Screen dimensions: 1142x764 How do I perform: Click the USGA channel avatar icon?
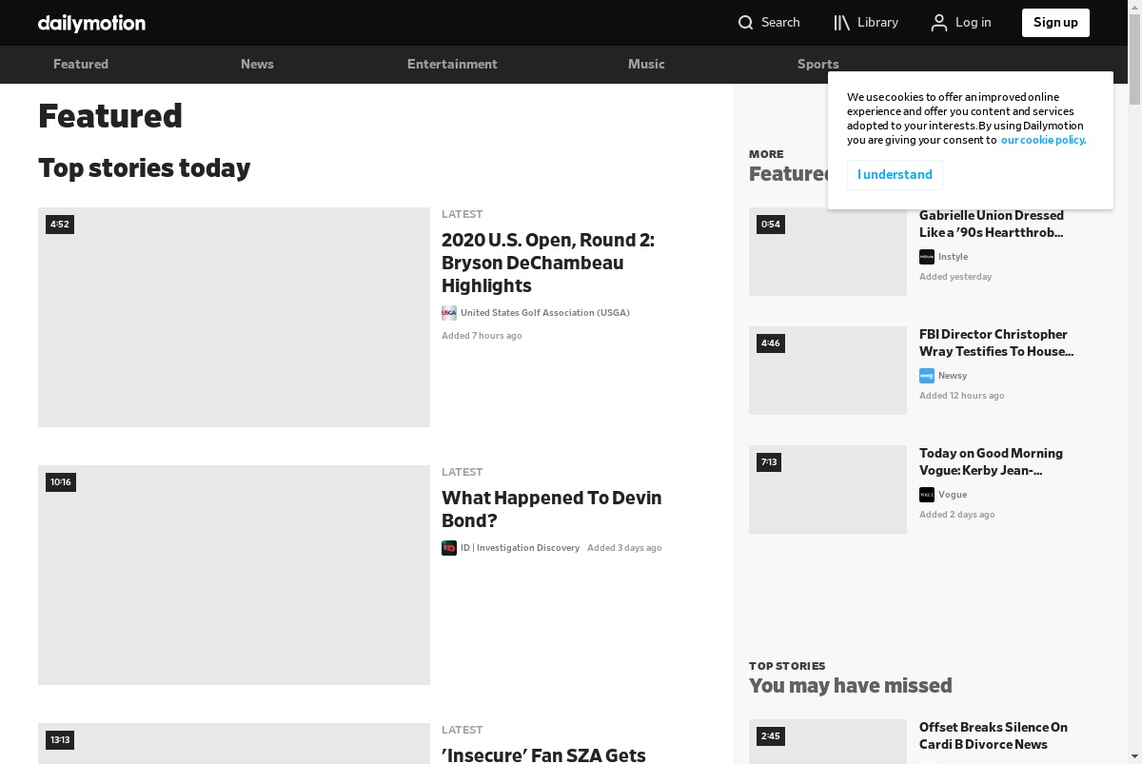(449, 313)
